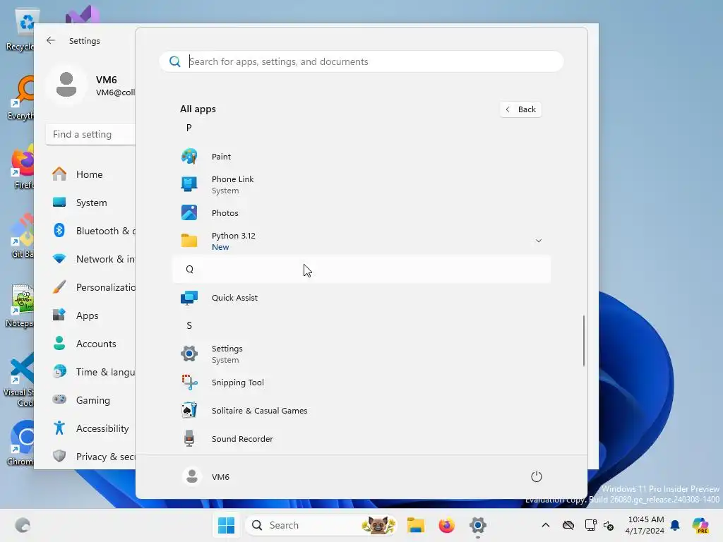723x542 pixels.
Task: Open Firefox from the taskbar
Action: click(x=446, y=525)
